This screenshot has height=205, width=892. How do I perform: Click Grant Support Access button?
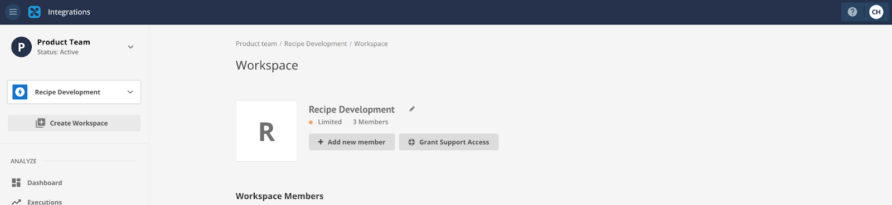449,142
